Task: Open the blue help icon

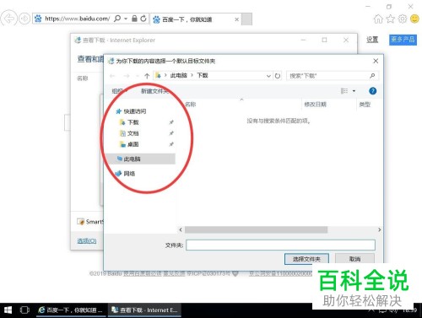Action: click(x=372, y=91)
